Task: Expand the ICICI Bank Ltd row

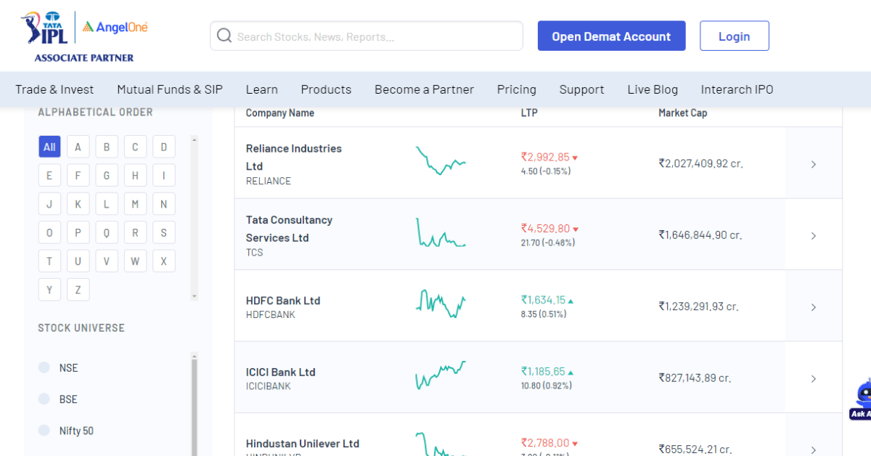Action: [814, 378]
